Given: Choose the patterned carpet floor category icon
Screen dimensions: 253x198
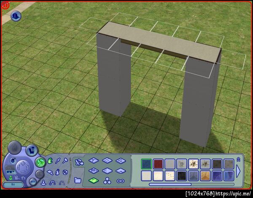Looking at the screenshot, I should point(94,171).
